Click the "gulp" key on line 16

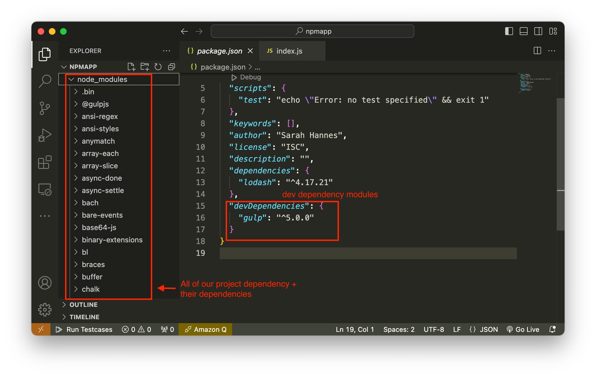click(252, 218)
